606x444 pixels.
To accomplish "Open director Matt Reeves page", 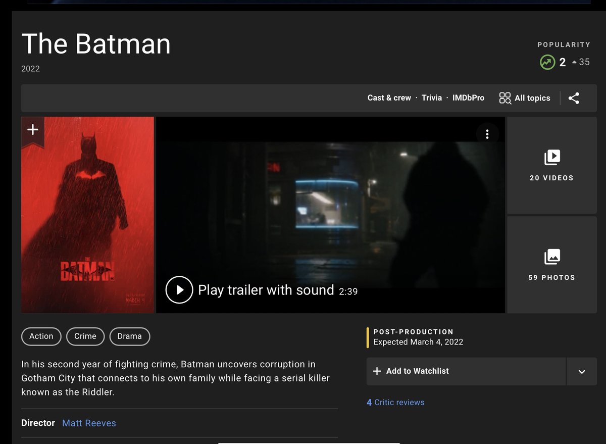I will pyautogui.click(x=89, y=423).
